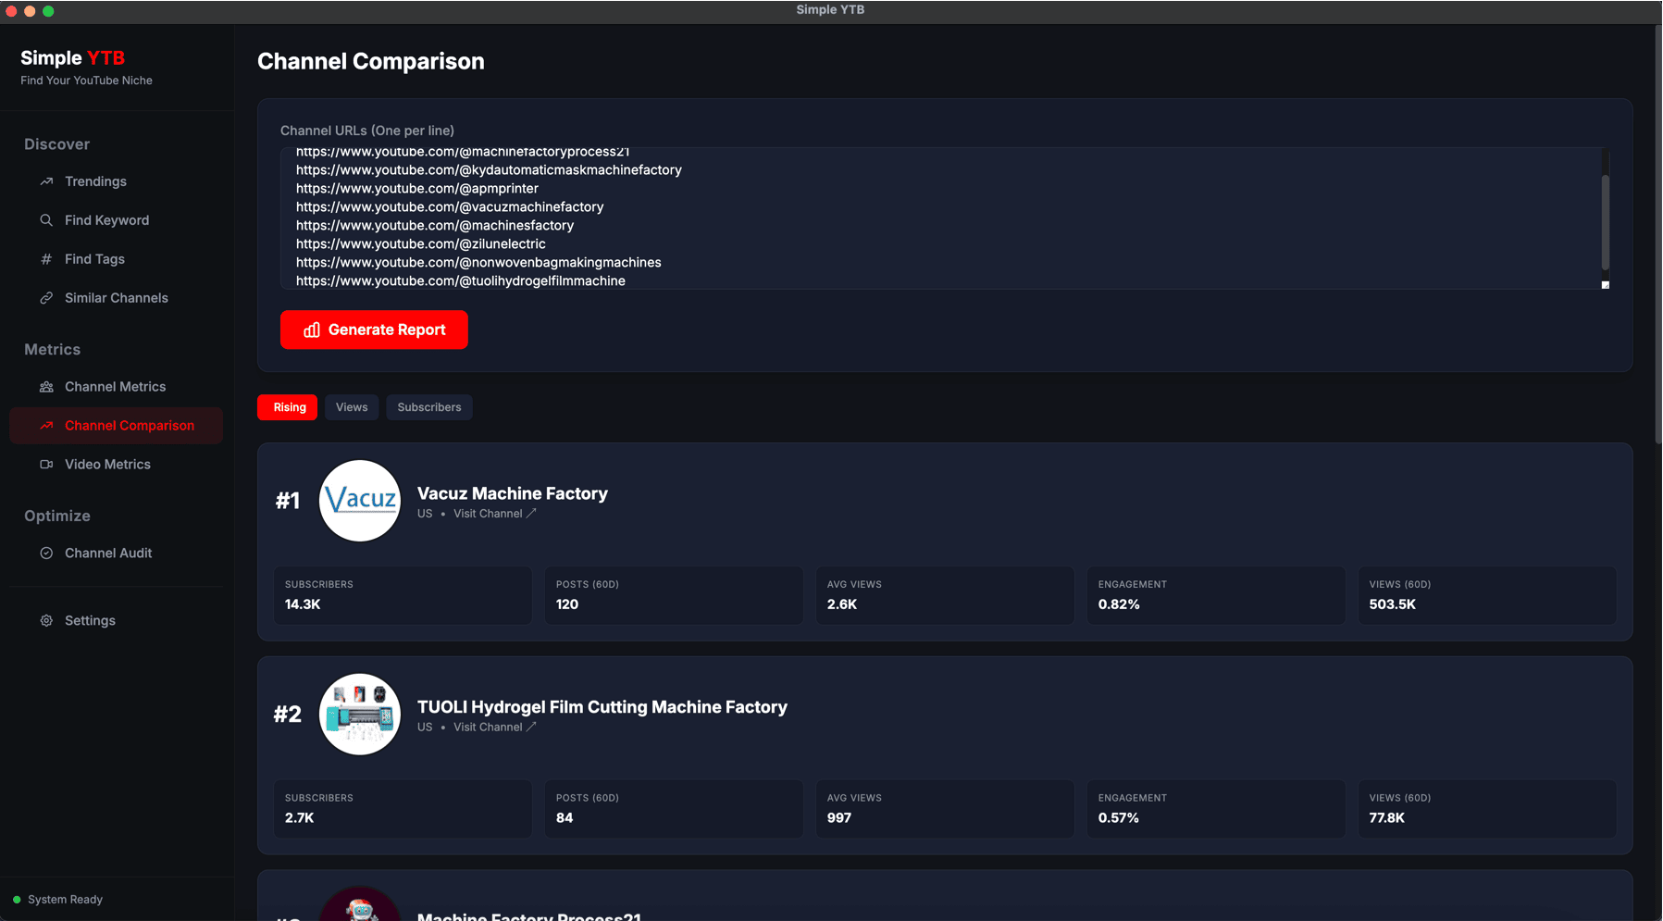The width and height of the screenshot is (1663, 921).
Task: Select the Rising sorting tab
Action: click(x=289, y=407)
